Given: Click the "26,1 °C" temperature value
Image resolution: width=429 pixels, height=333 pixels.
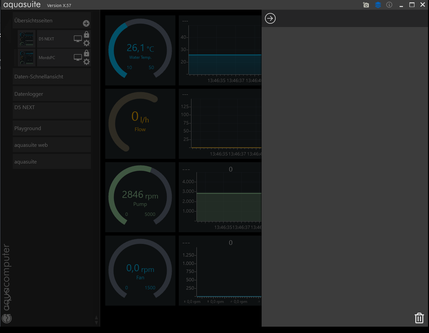Looking at the screenshot, I should pos(140,48).
